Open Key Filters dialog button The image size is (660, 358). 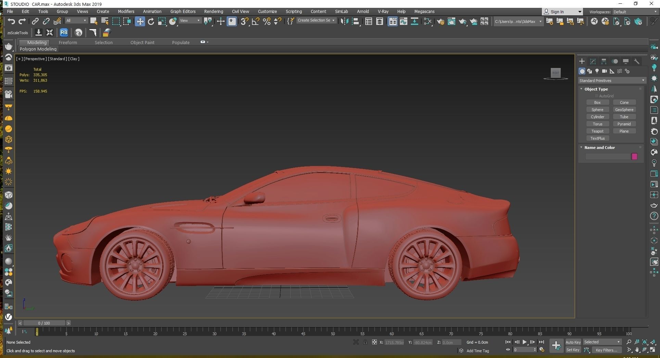pos(606,350)
